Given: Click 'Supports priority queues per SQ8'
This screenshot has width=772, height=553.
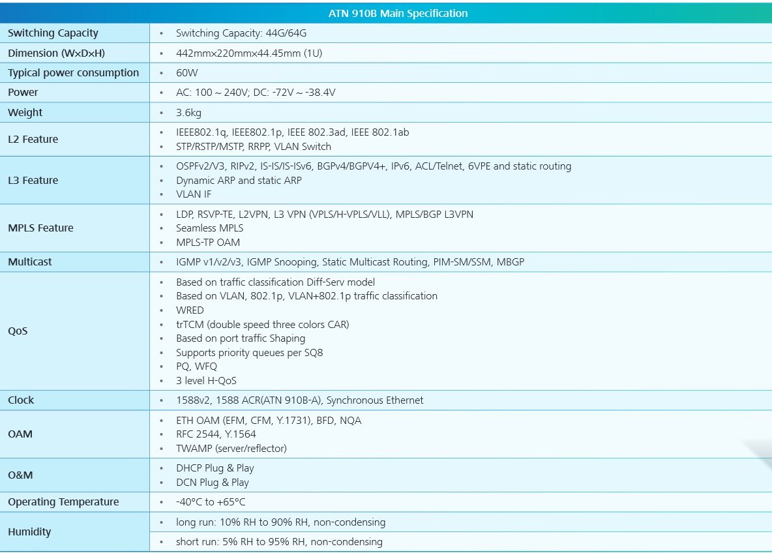Looking at the screenshot, I should tap(250, 353).
